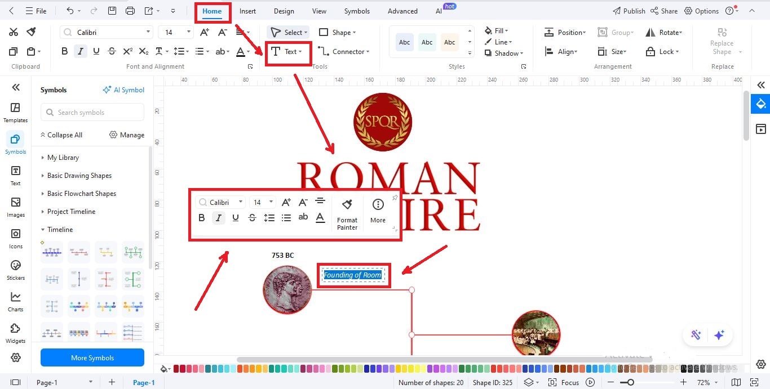Switch to the Insert ribbon tab
This screenshot has width=770, height=389.
coord(247,10)
